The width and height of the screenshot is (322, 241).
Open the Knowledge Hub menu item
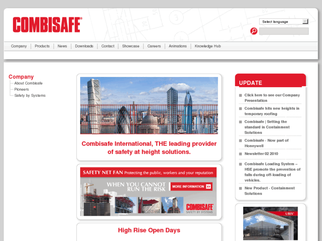[208, 46]
